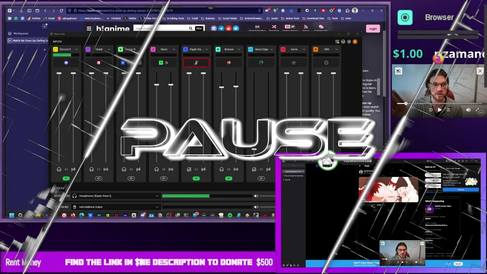Open the hianime Reddit social icon
Viewport: 487px width, 274px height.
pyautogui.click(x=228, y=29)
